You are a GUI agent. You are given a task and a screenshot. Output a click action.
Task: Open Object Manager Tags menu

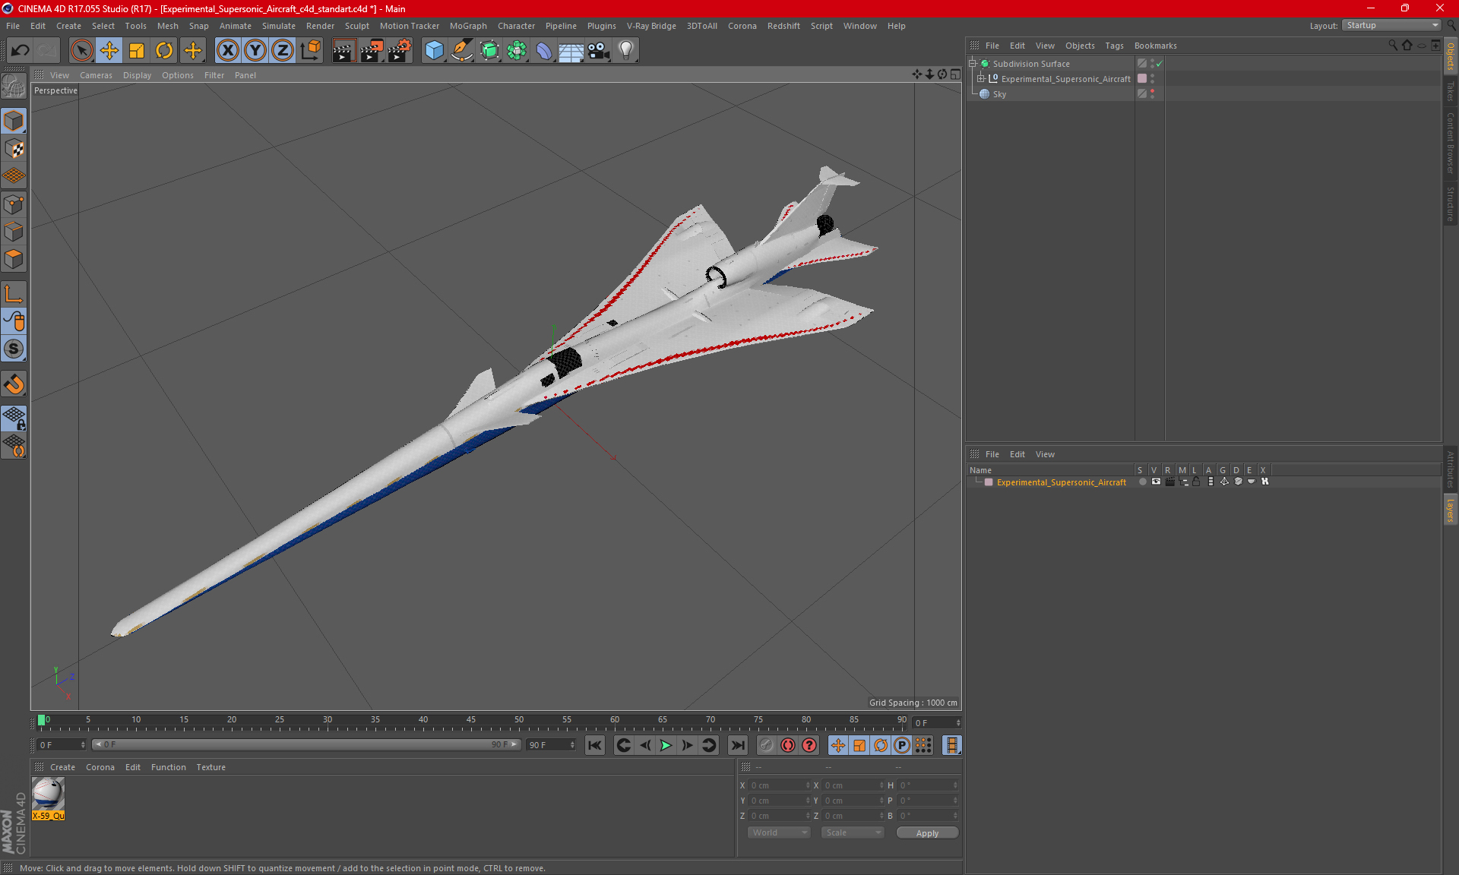coord(1114,46)
